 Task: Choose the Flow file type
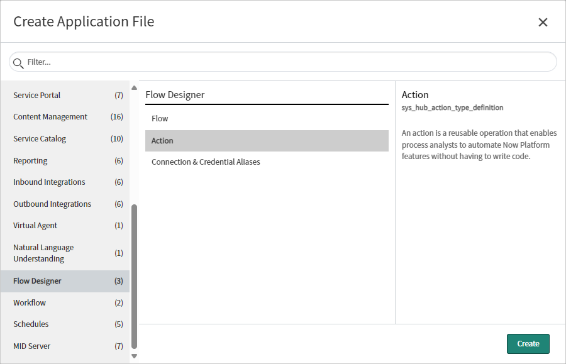[x=267, y=119]
